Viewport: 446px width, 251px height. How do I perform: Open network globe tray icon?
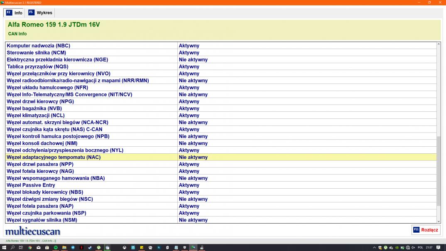tap(408, 248)
